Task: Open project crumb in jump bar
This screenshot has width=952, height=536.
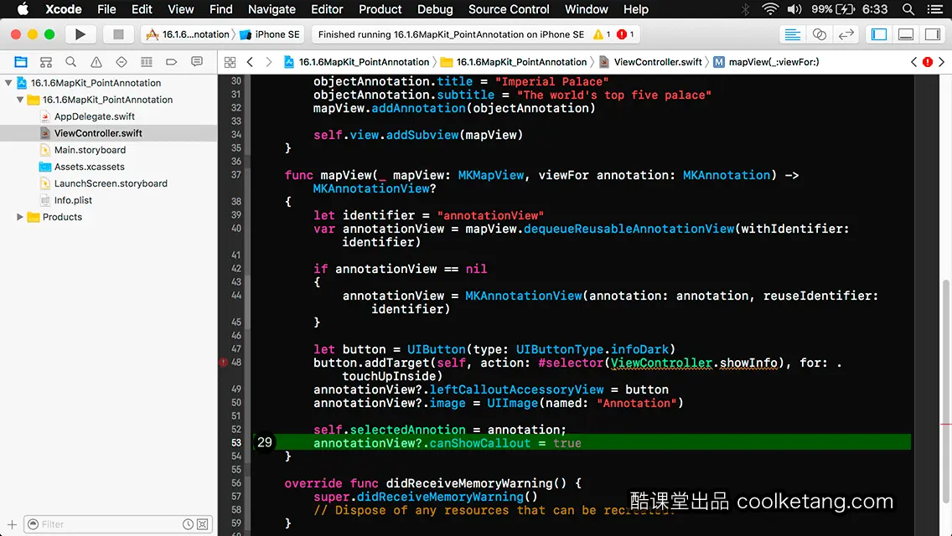Action: click(356, 62)
